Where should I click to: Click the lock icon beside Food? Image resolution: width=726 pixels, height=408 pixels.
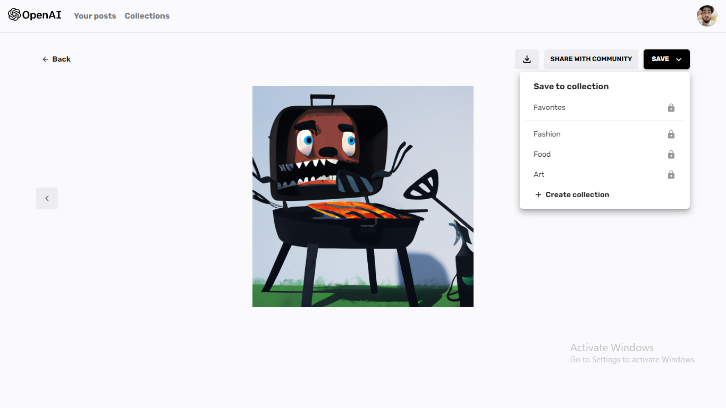(671, 155)
